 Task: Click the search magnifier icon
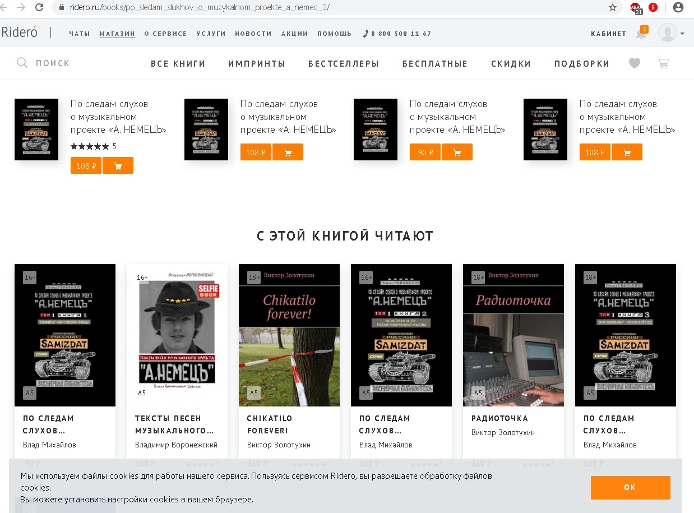22,63
